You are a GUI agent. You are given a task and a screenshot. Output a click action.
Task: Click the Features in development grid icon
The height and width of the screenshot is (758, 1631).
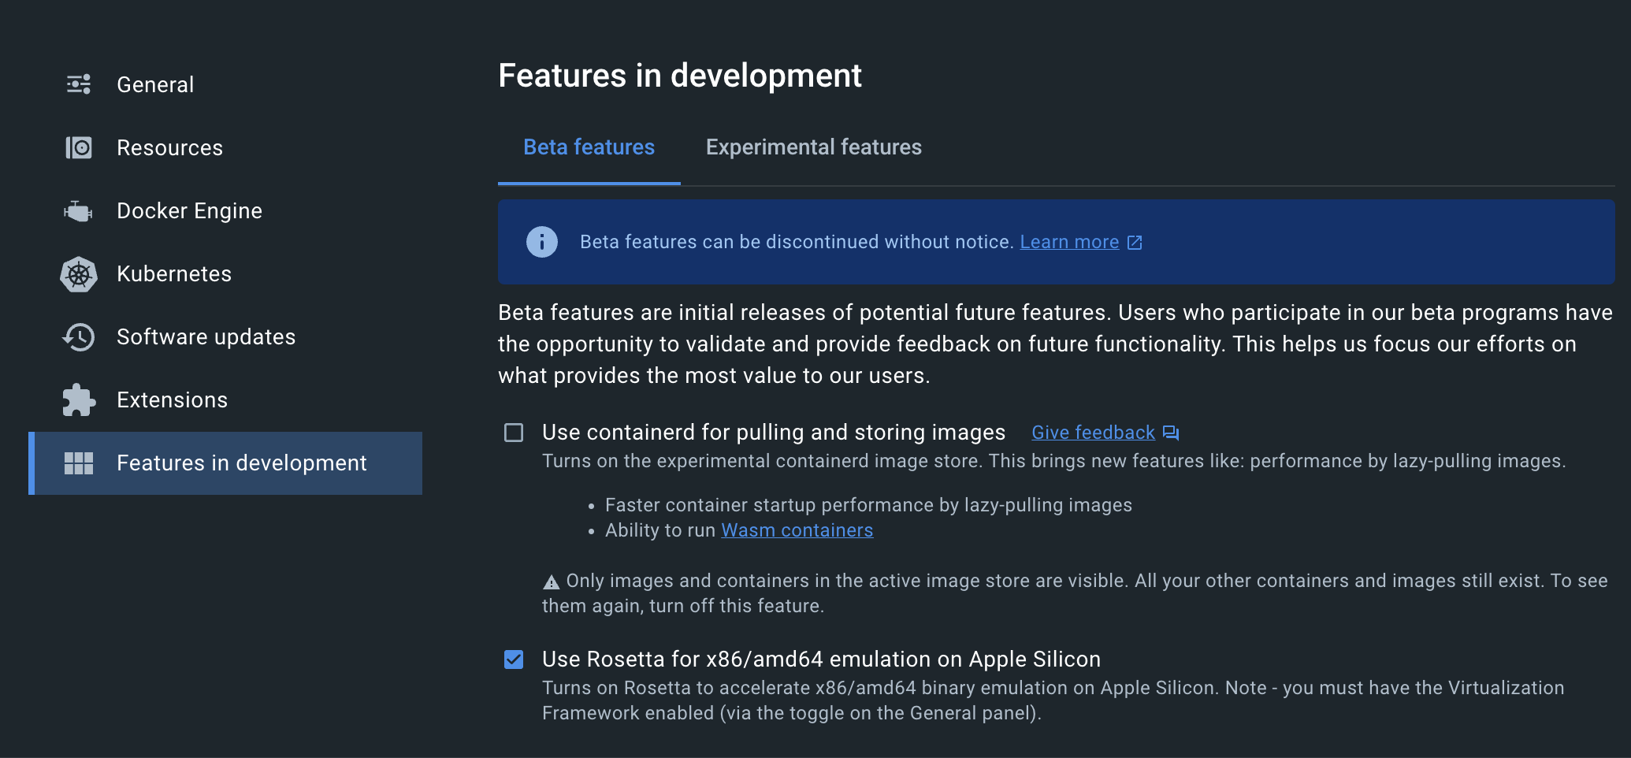[78, 463]
